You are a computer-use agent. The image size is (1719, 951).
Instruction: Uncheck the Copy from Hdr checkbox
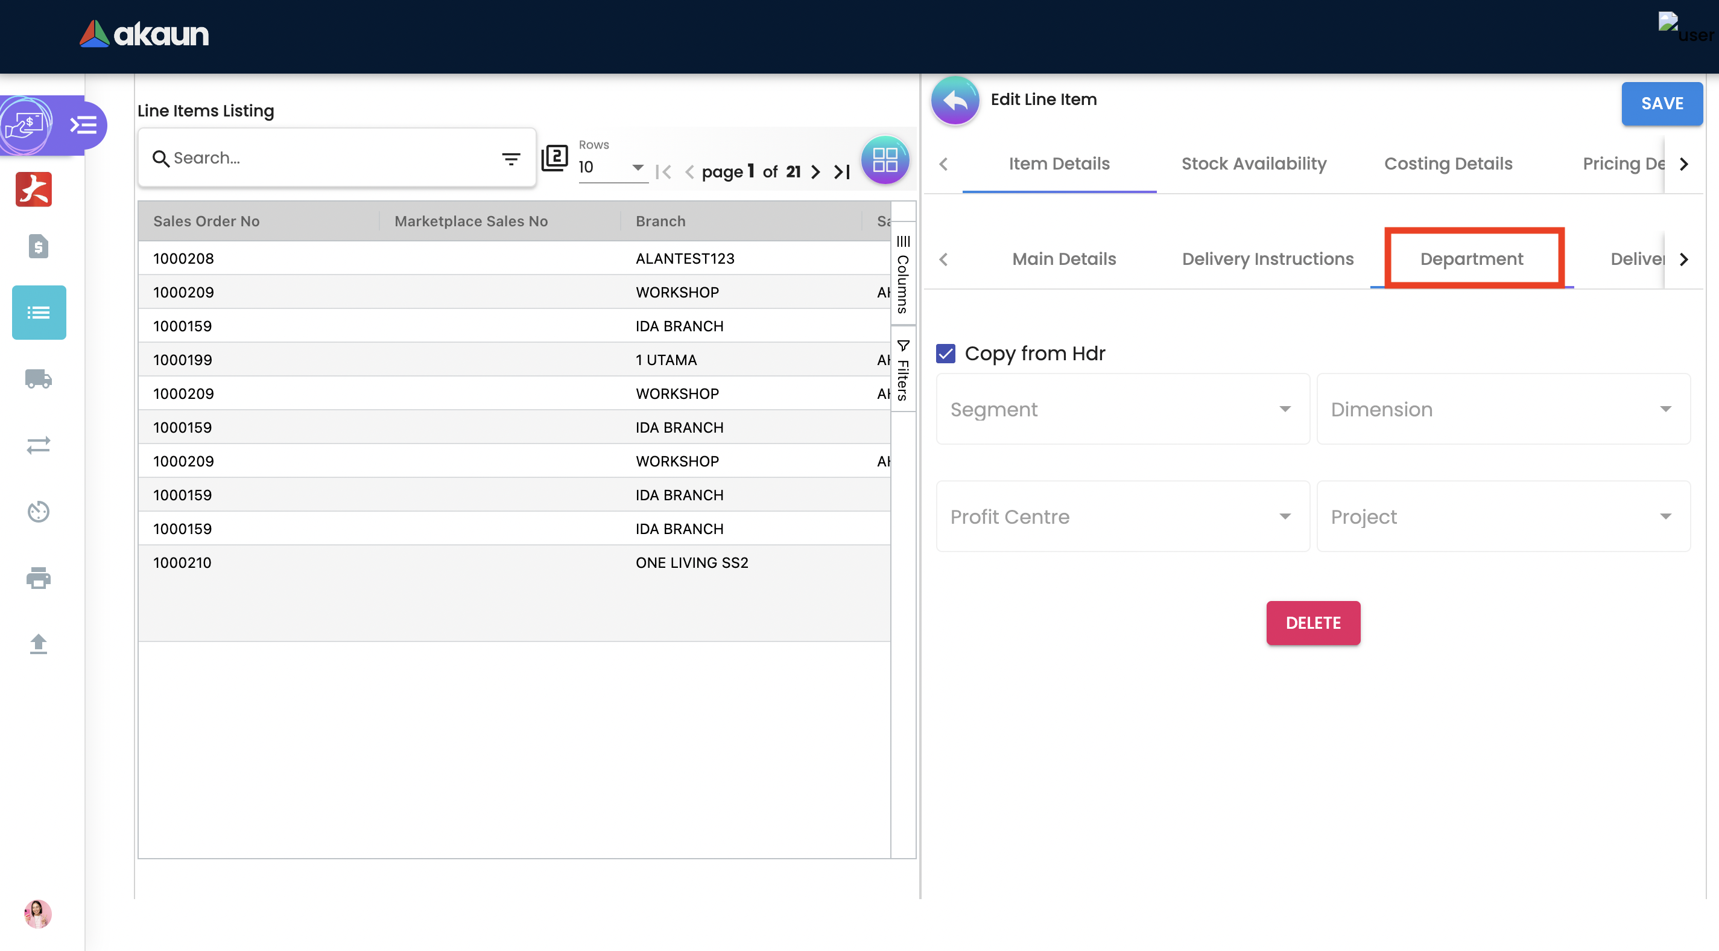pos(946,353)
